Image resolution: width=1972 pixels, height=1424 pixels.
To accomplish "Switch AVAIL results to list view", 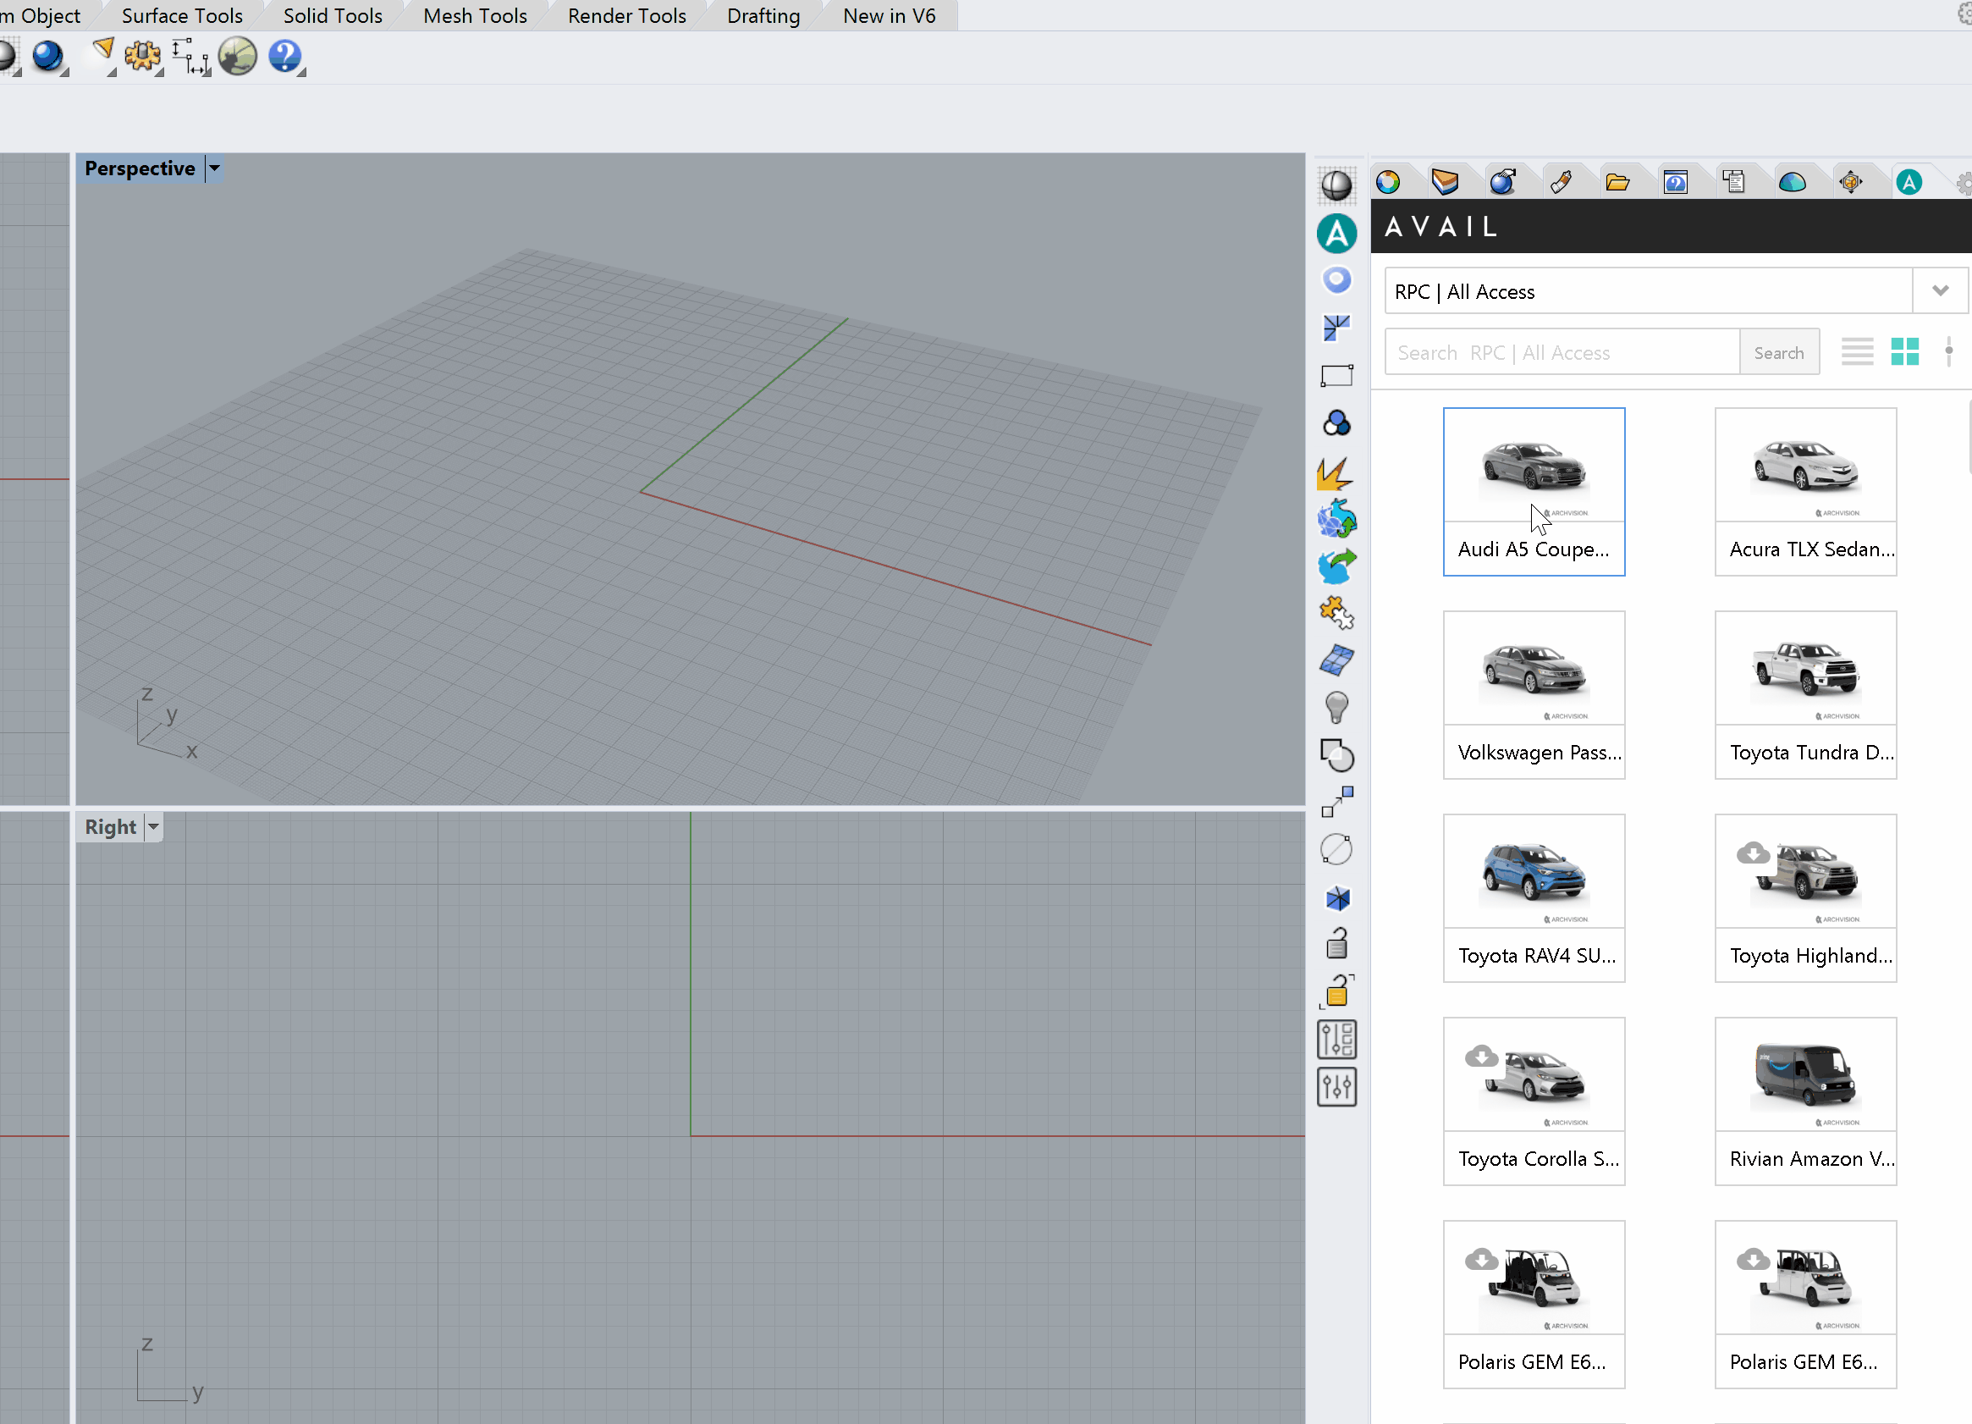I will click(1857, 351).
